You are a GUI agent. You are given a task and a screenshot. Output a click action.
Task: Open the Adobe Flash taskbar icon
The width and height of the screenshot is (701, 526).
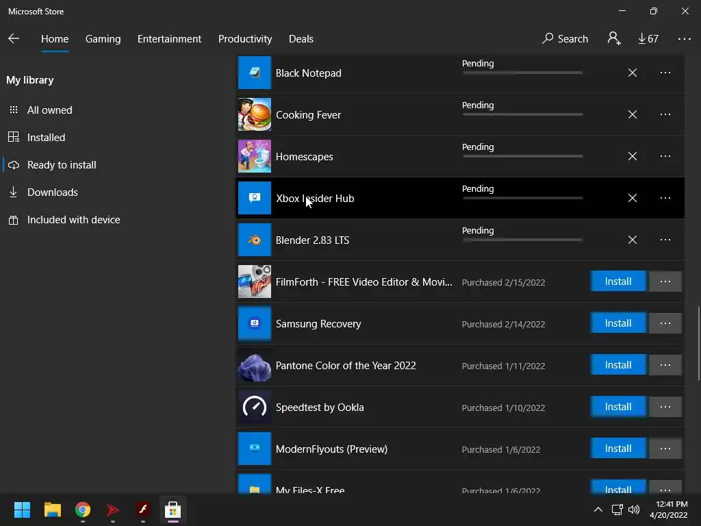pos(142,510)
